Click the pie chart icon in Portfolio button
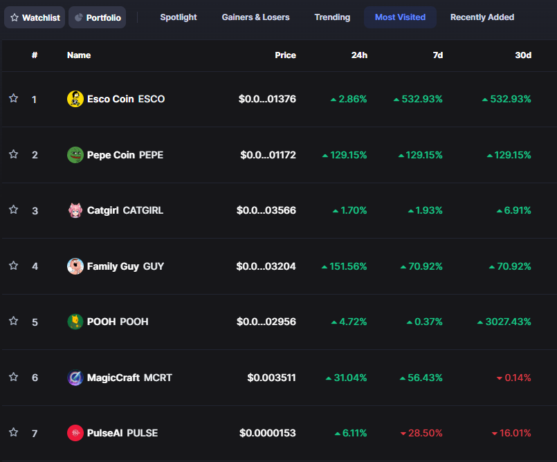This screenshot has height=462, width=557. click(x=78, y=17)
